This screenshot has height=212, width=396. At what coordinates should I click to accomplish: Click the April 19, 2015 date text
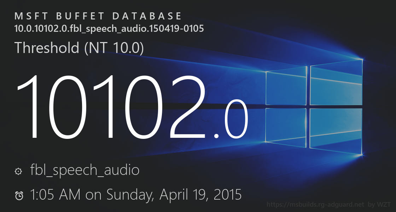click(200, 194)
